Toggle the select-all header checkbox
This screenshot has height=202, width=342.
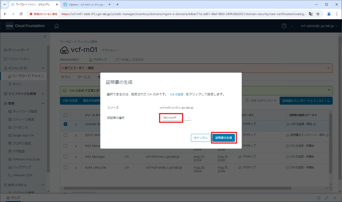(x=66, y=115)
